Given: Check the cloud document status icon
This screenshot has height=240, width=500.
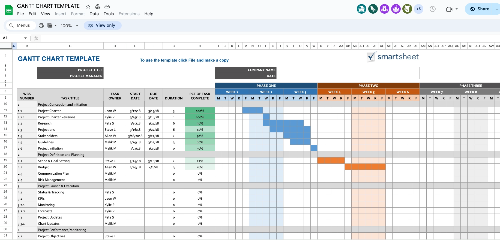Looking at the screenshot, I should point(107,7).
